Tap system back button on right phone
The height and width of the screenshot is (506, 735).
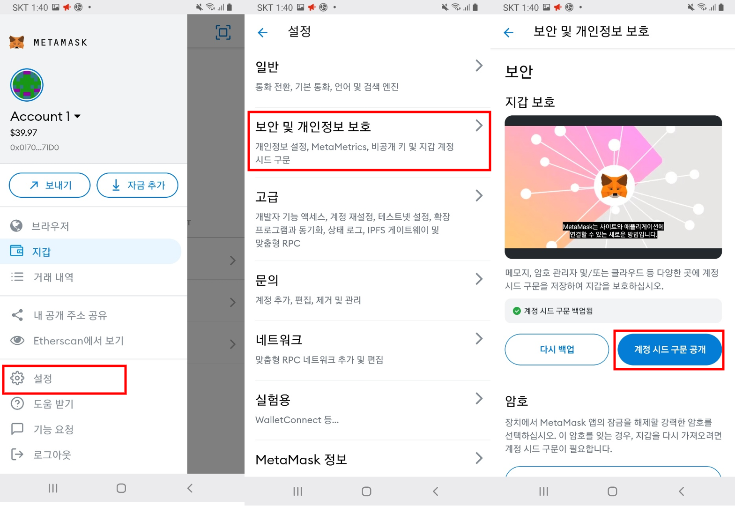(681, 491)
